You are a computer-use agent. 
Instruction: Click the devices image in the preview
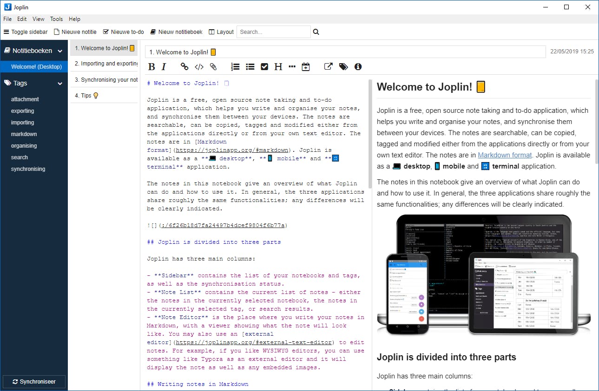[x=484, y=274]
